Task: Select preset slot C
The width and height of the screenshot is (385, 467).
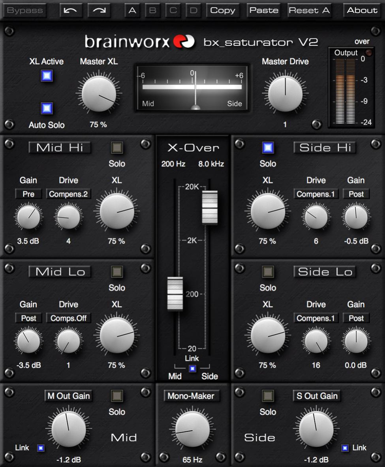Action: coord(173,10)
